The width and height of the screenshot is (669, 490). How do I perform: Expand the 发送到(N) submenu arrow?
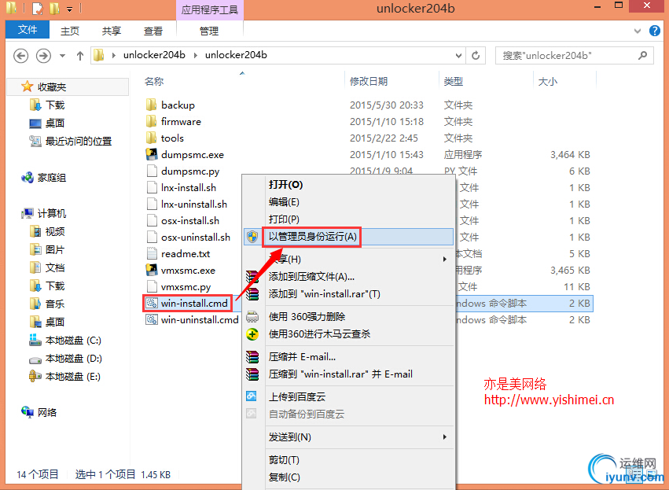pyautogui.click(x=445, y=437)
